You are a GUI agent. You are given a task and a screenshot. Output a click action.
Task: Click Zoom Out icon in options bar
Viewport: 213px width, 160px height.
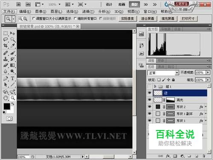tap(25, 19)
